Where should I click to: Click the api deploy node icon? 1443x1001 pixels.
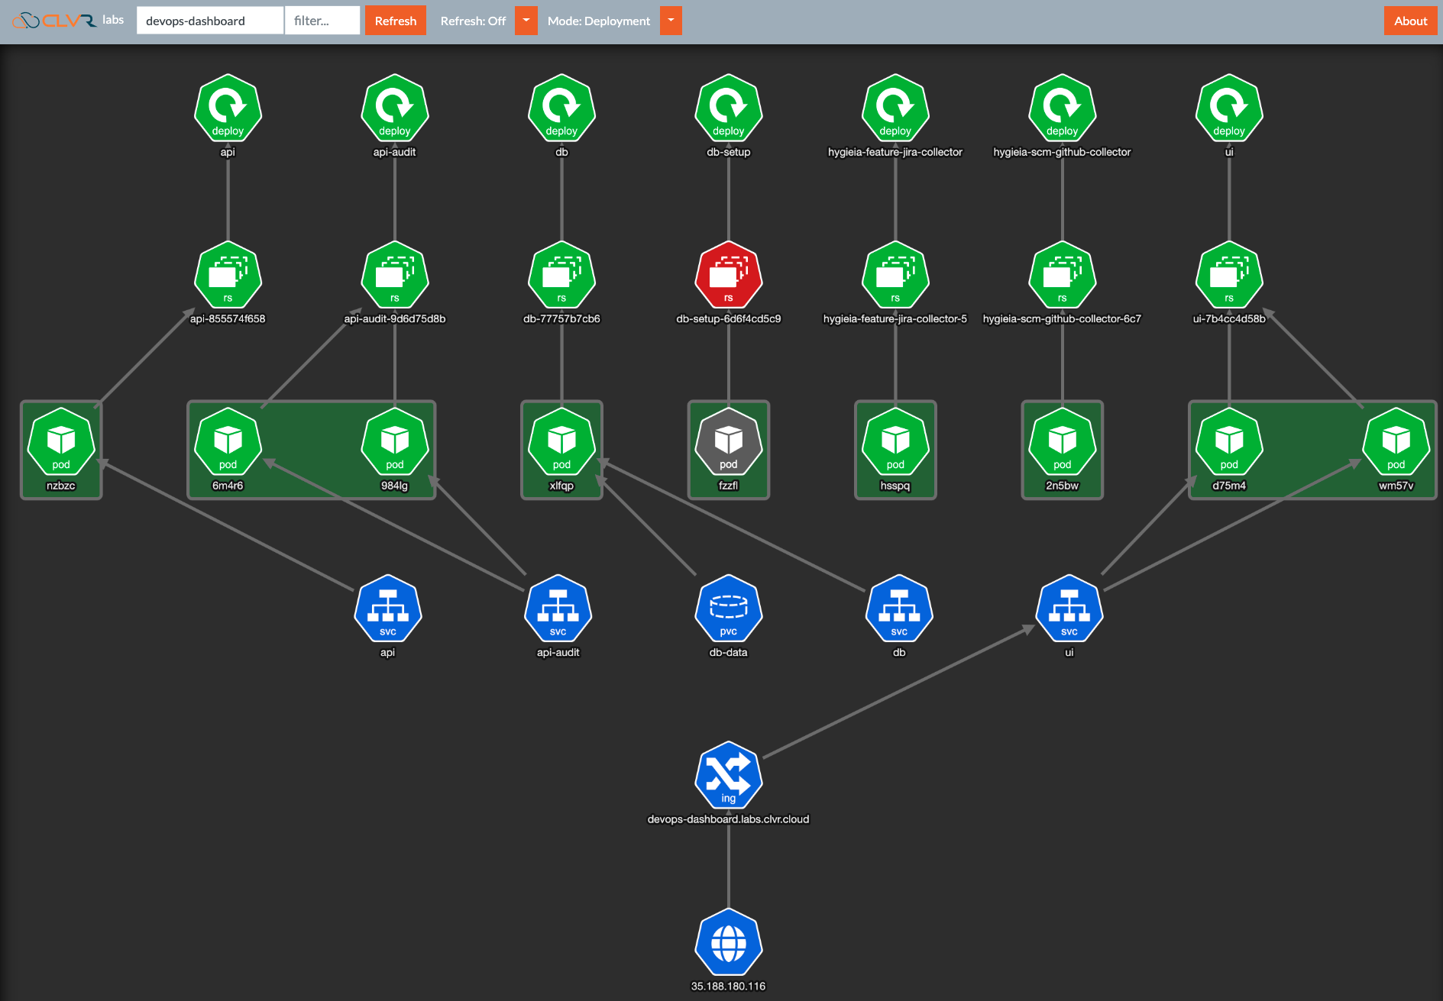[228, 108]
